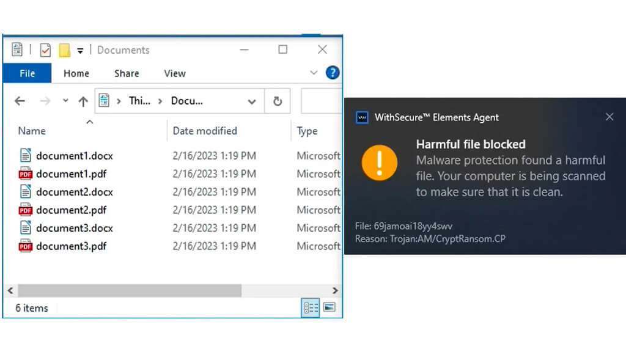
Task: Click the File: 69jamoai18yy4swv line
Action: [x=403, y=226]
